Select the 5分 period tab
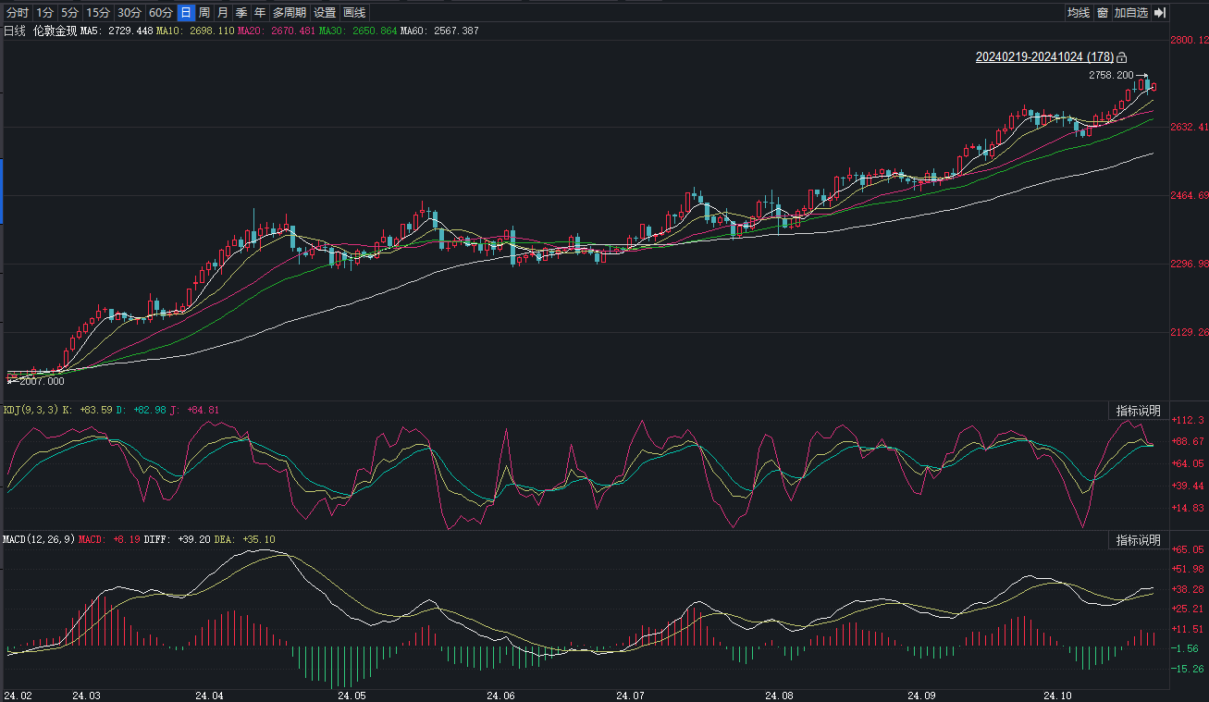 pyautogui.click(x=69, y=13)
